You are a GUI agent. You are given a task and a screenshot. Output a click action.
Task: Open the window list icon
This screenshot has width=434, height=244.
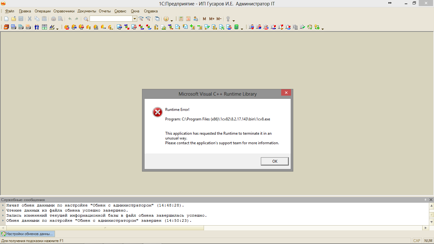(x=157, y=19)
